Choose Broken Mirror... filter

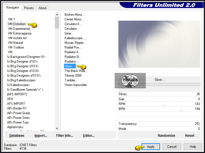tap(74, 15)
